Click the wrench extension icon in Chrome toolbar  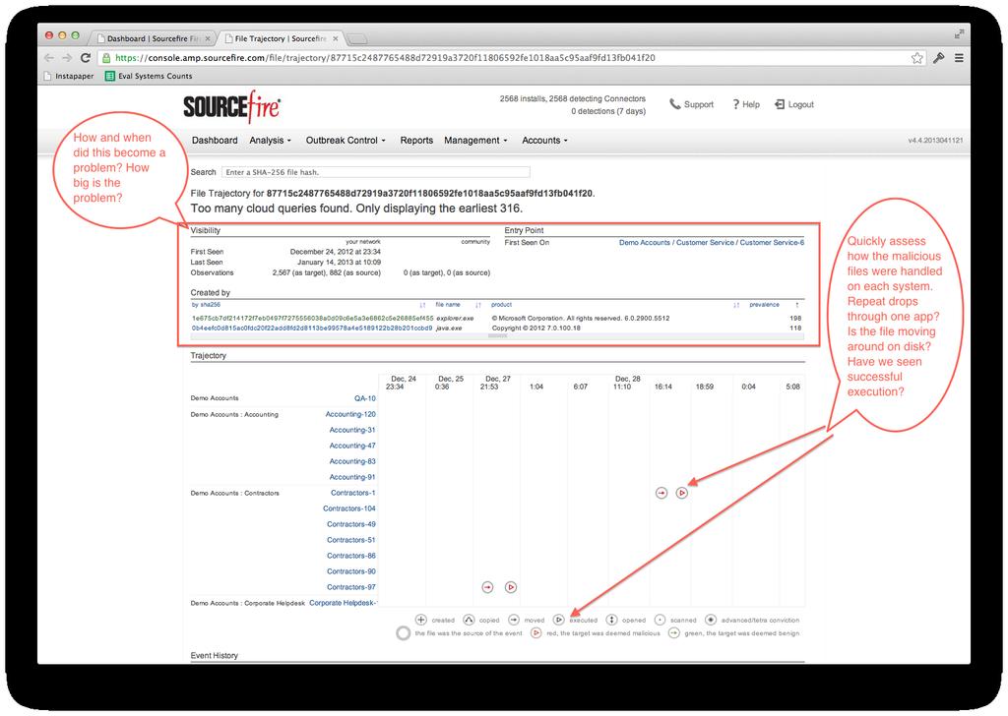(939, 58)
